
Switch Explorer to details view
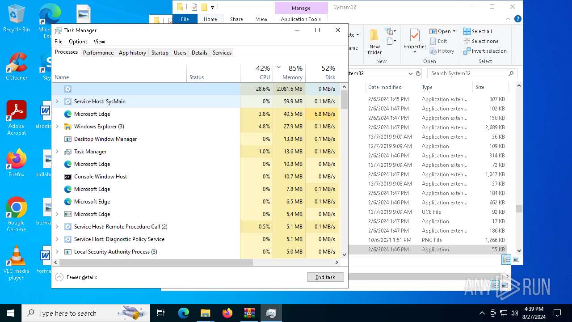[x=506, y=259]
